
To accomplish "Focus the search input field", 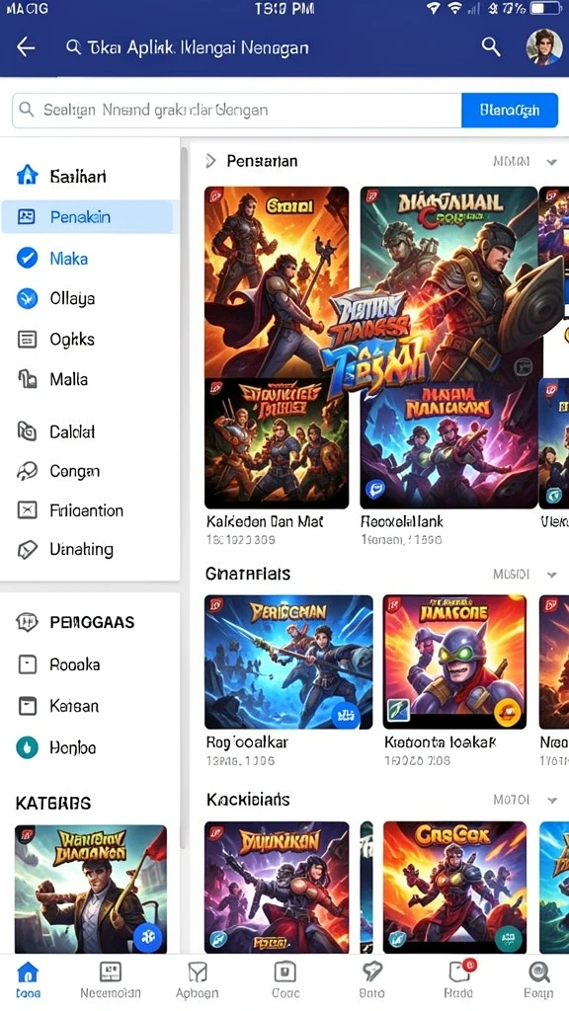I will [237, 110].
